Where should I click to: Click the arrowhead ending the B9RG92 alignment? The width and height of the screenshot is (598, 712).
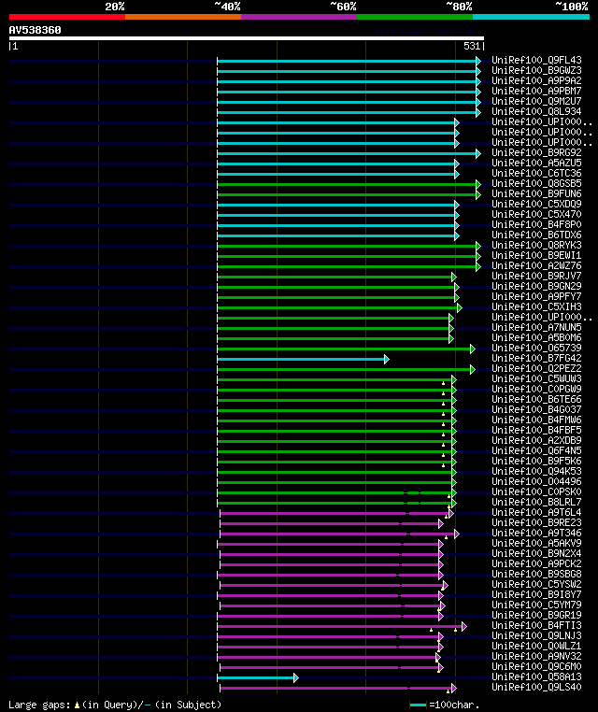(x=478, y=153)
